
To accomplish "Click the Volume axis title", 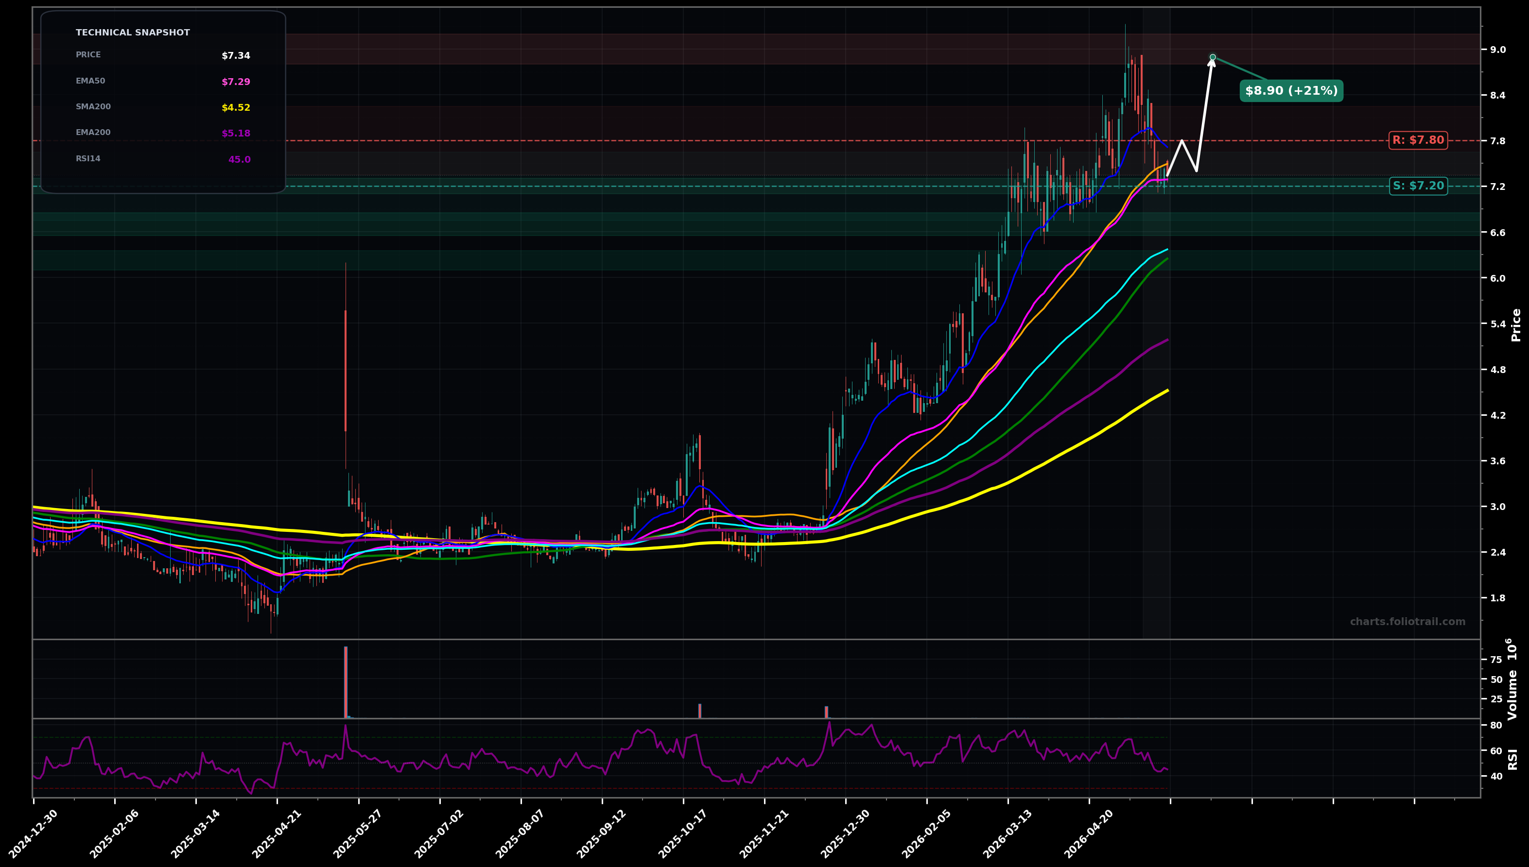I will click(1513, 679).
